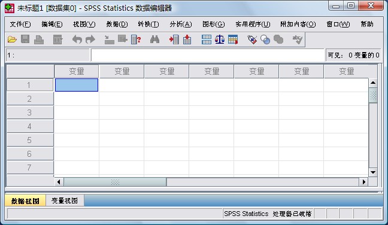Viewport: 388px width, 225px height.
Task: Open the 分析(A) menu
Action: [181, 24]
